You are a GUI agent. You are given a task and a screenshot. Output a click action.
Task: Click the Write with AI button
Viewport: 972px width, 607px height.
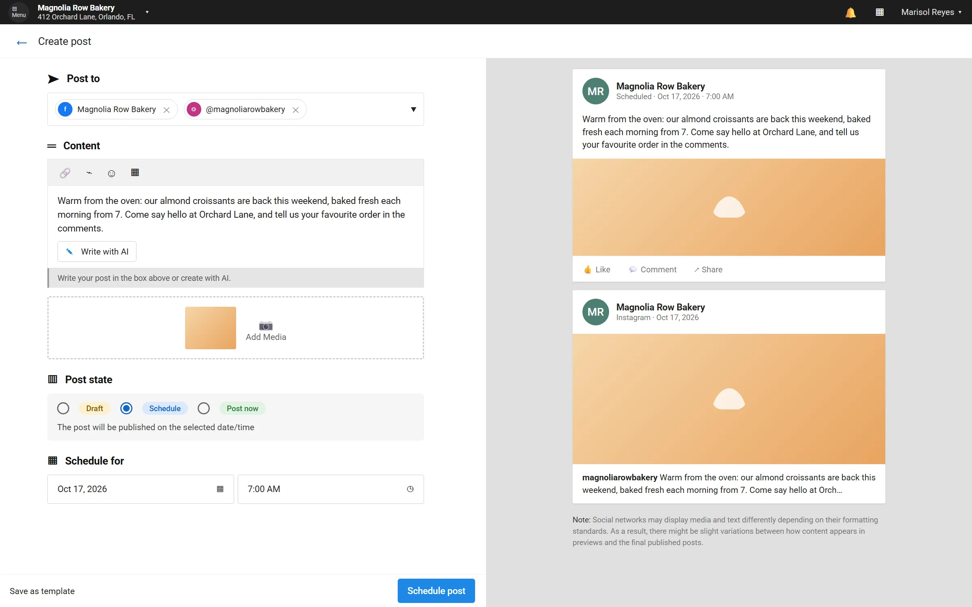pos(97,252)
